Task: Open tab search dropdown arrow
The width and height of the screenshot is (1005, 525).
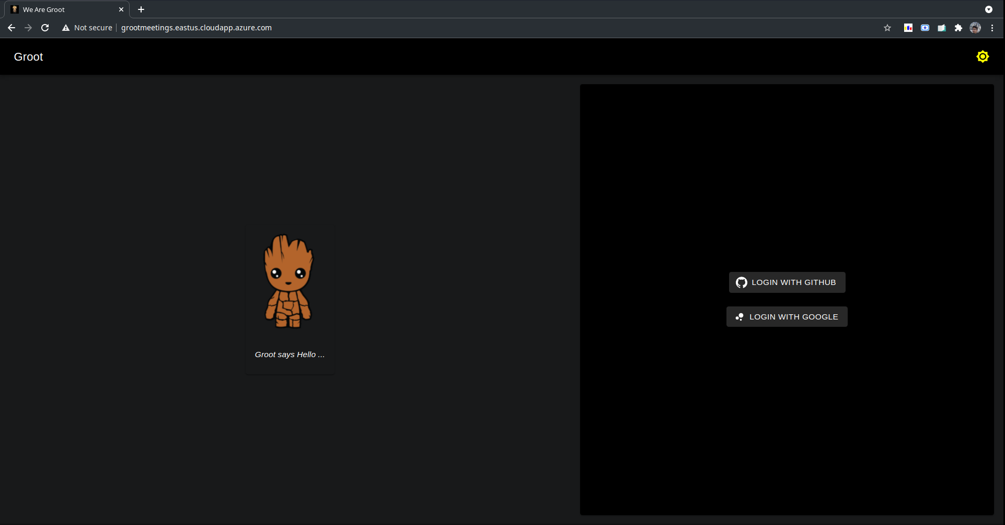Action: coord(989,9)
